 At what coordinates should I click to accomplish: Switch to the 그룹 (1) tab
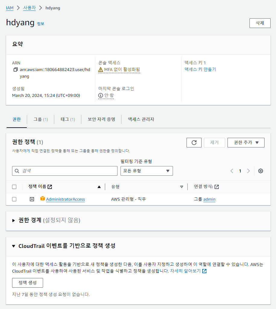41,119
